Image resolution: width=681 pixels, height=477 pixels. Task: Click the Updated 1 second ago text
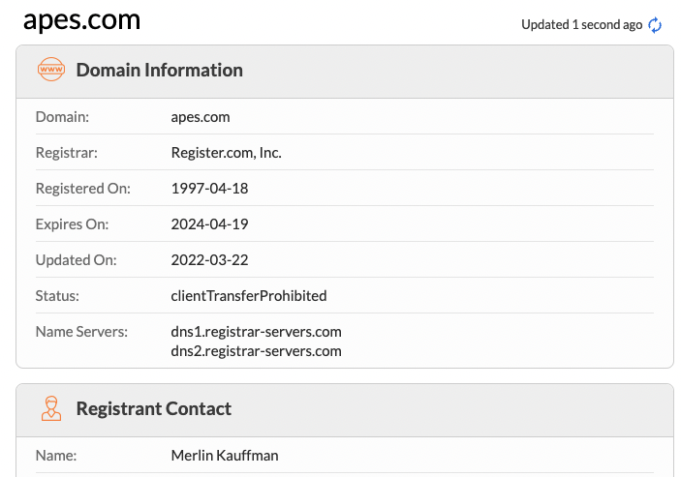(581, 25)
